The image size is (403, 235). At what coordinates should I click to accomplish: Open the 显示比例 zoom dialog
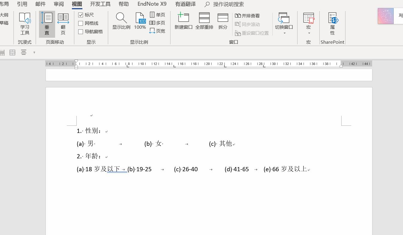pos(121,20)
